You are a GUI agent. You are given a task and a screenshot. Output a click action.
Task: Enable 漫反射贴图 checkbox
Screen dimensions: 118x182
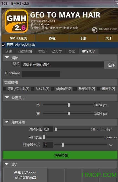click(x=75, y=89)
